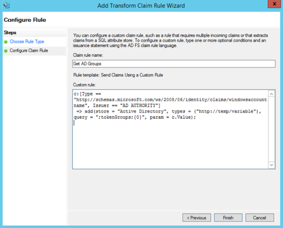Screen dimensions: 283x228
Task: Click the custom rule scrollbar up arrow
Action: click(272, 94)
